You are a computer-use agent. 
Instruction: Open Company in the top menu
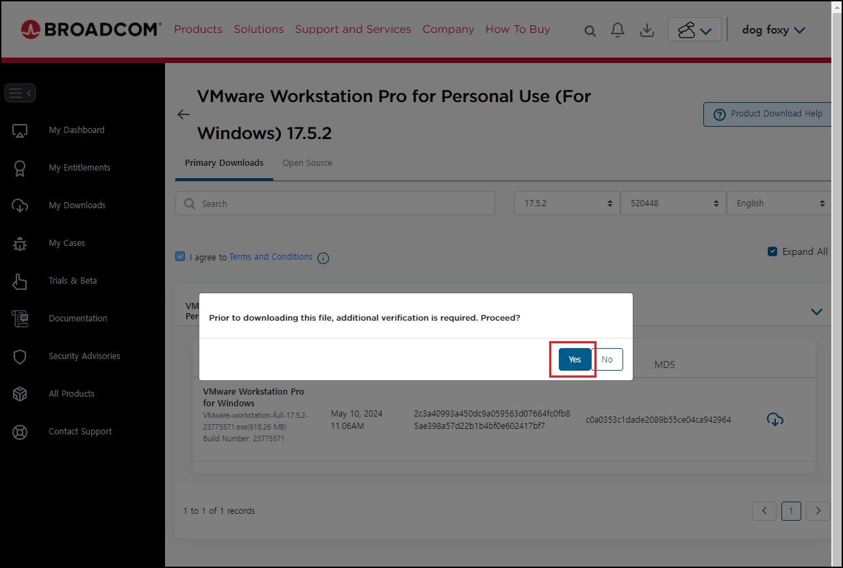449,29
